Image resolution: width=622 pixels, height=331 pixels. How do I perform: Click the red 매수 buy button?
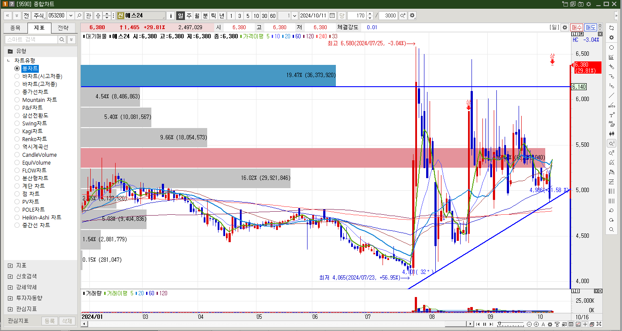click(577, 27)
